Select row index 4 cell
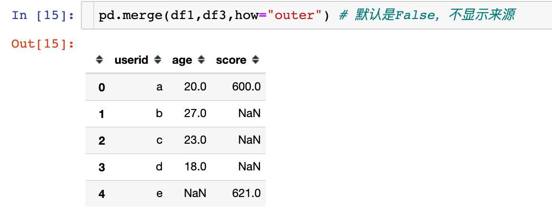Viewport: 552px width, 217px height. 102,194
